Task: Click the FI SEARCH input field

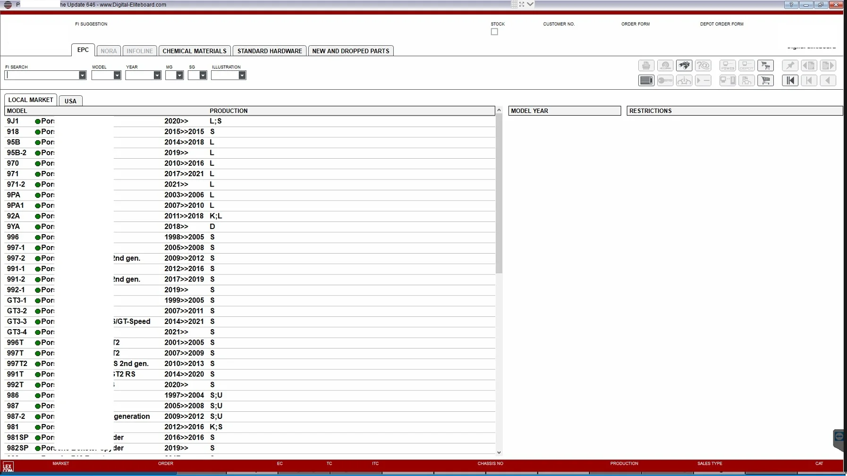Action: 42,76
